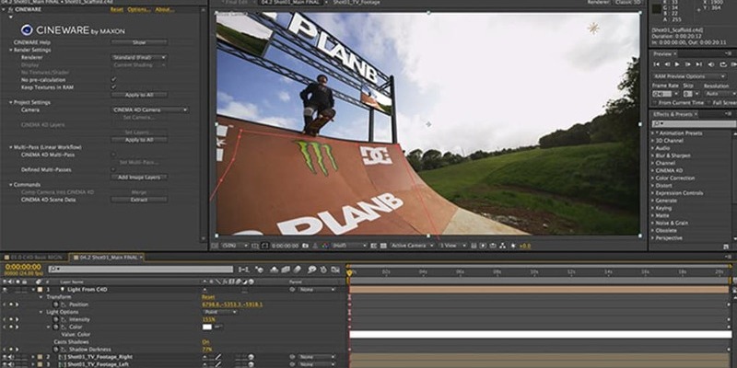Collapse the Transform property group
Screen dimensions: 737x368
click(x=41, y=296)
